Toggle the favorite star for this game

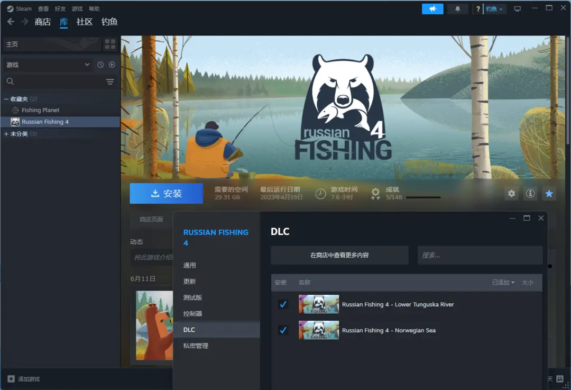coord(549,194)
